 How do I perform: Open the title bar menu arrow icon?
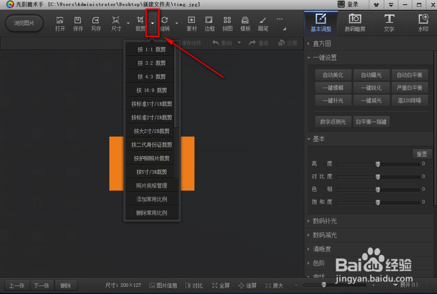pos(391,5)
